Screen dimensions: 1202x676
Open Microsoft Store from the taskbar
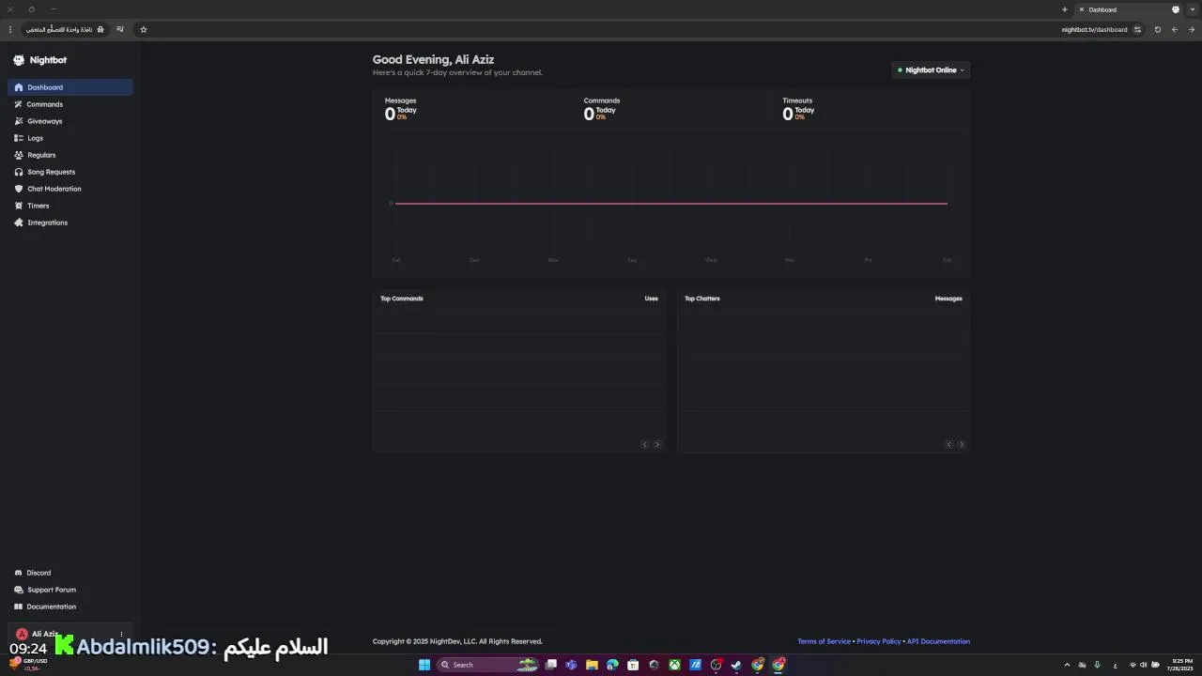[x=633, y=665]
